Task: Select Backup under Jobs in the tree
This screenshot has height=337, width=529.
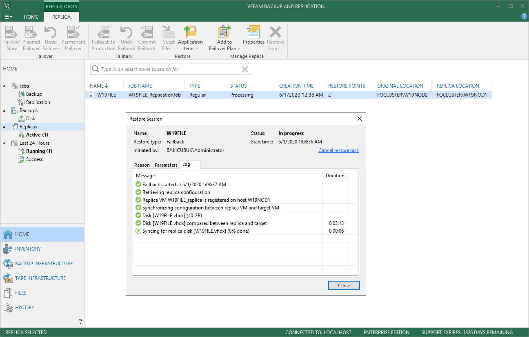Action: pyautogui.click(x=34, y=94)
